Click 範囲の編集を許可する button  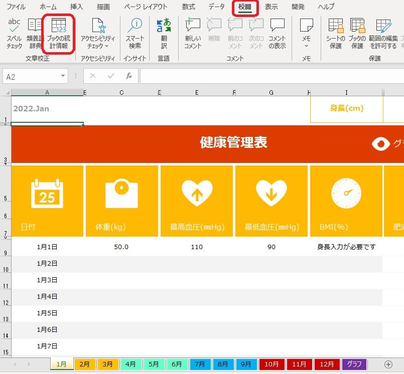pyautogui.click(x=383, y=33)
